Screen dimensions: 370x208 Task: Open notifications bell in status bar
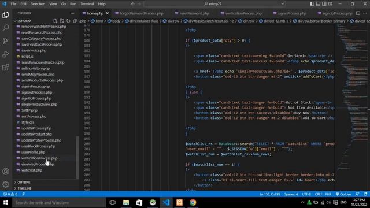[365, 194]
